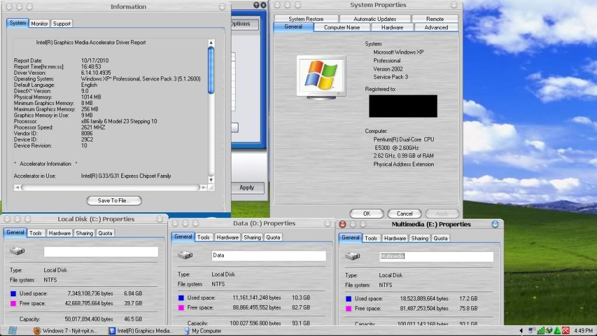Click Driver Version value 6.14.10.4935
The image size is (597, 336).
(96, 73)
